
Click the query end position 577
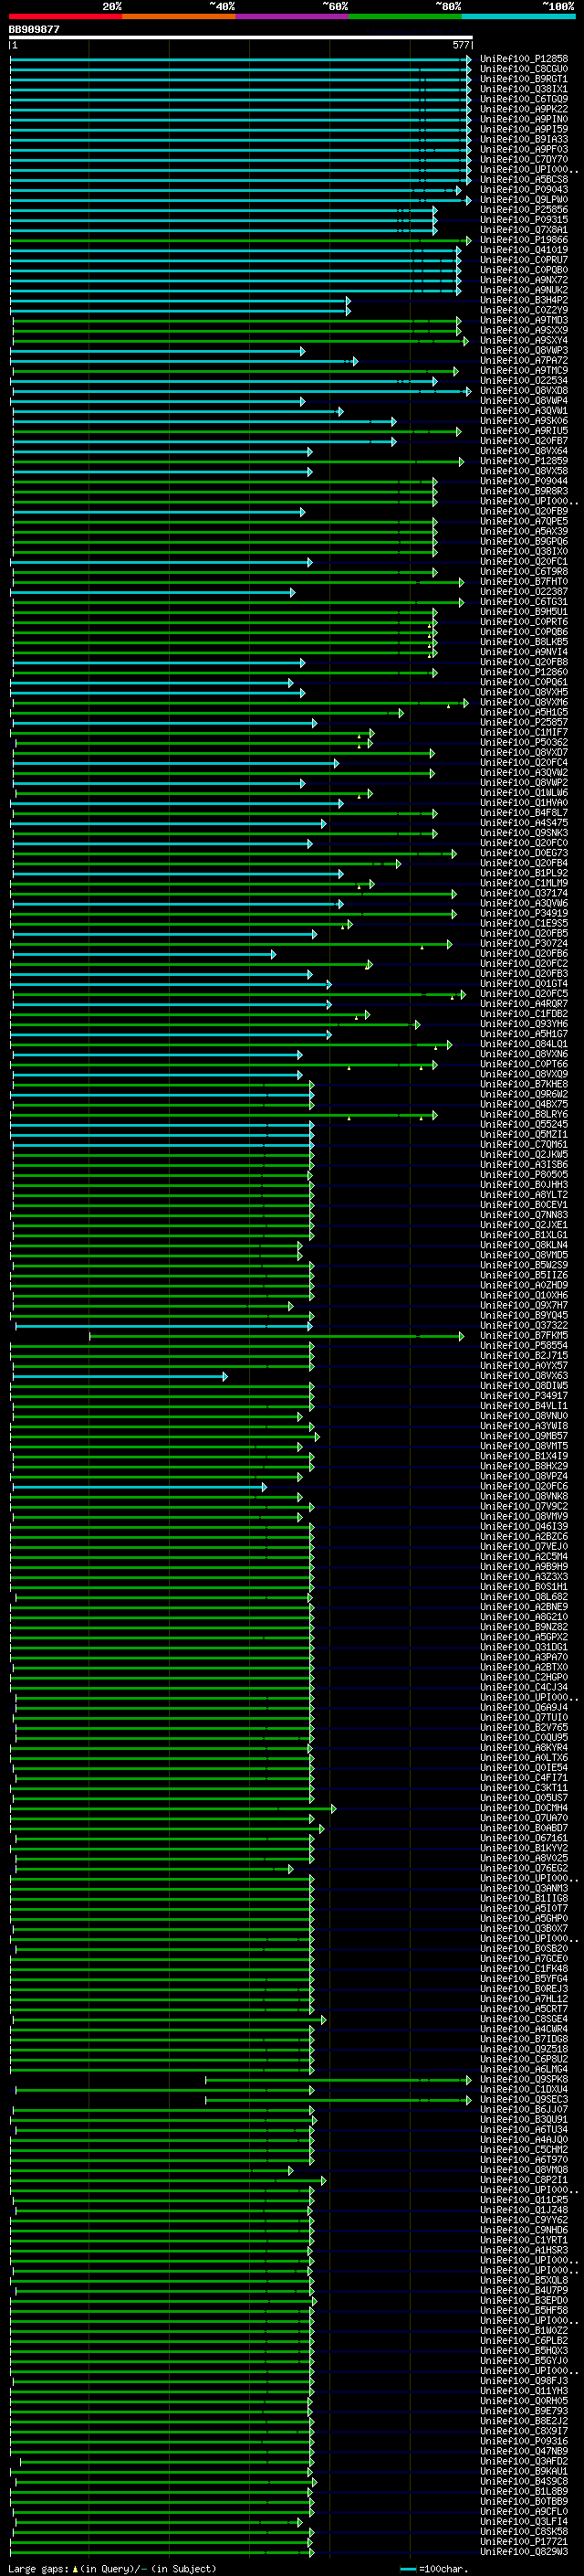point(460,45)
